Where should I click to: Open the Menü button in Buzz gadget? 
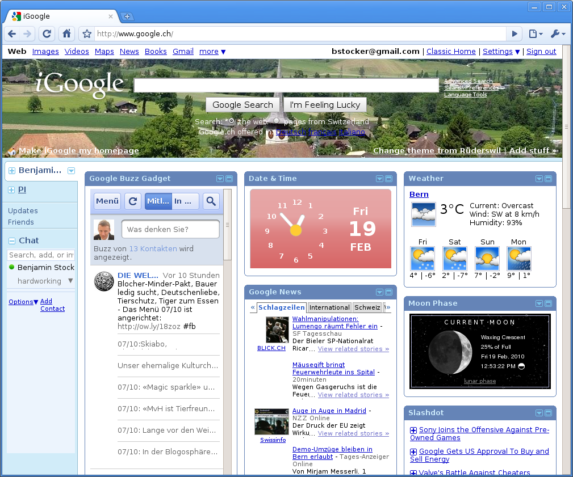tap(107, 201)
